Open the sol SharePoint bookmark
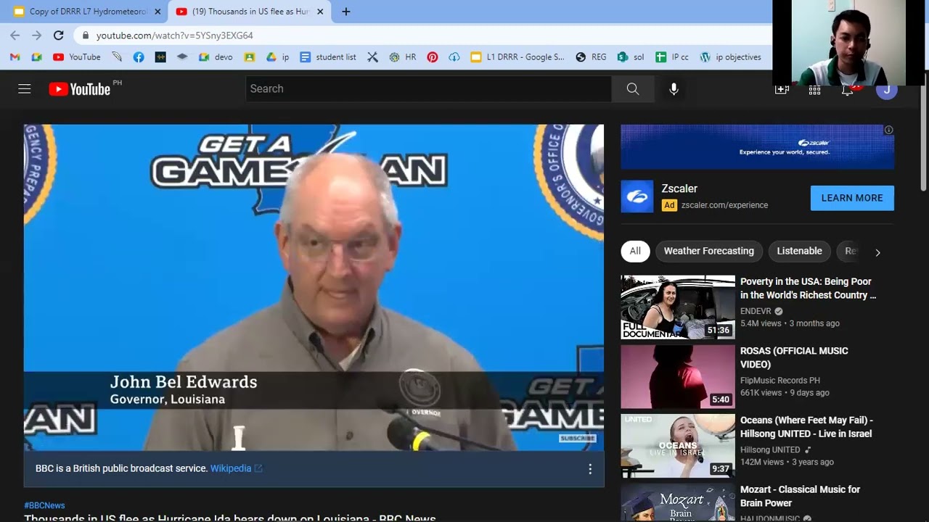 [631, 57]
